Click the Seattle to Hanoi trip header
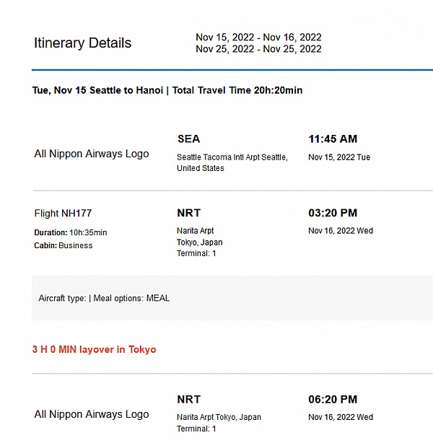The image size is (433, 443). point(167,90)
